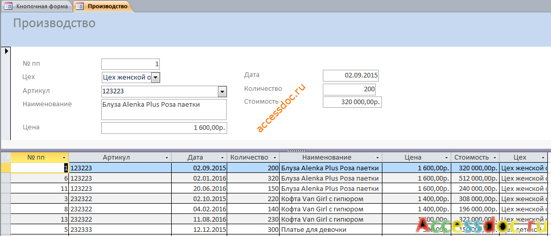Click the form icon on Производство tab
Viewport: 551px width, 236px height.
[80, 6]
